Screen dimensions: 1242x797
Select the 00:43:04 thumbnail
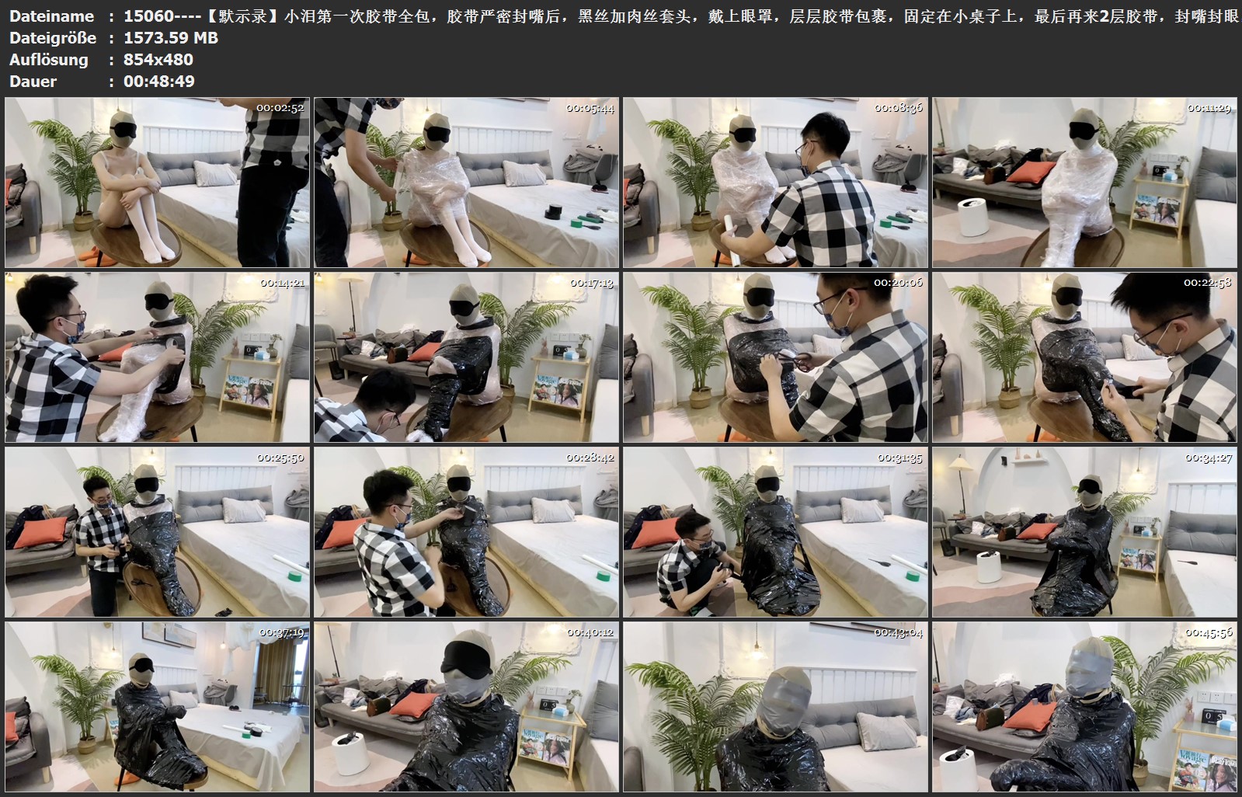[x=775, y=707]
